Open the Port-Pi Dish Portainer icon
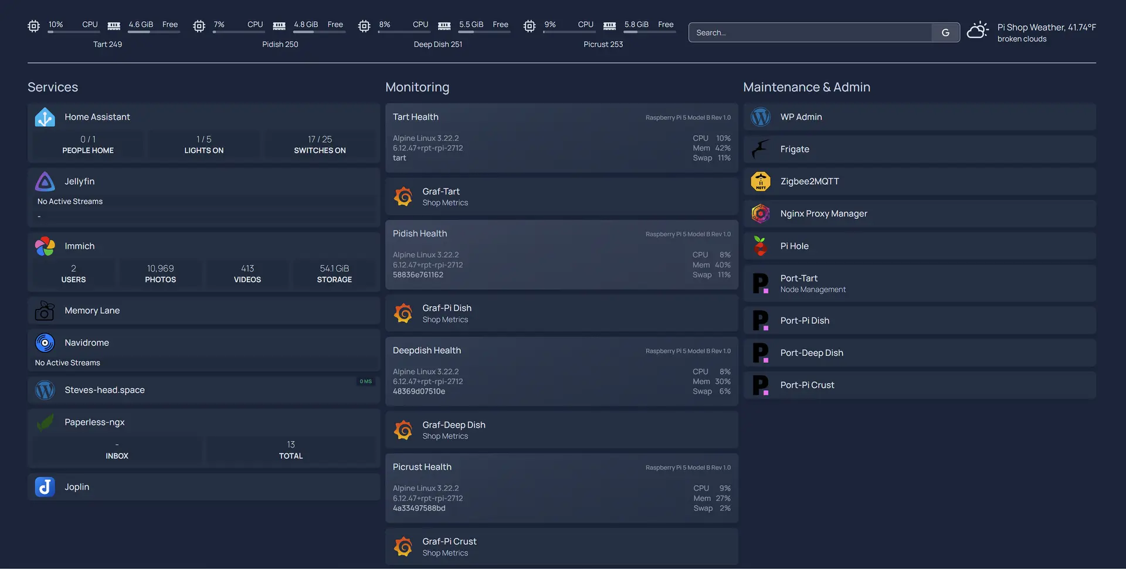The image size is (1126, 569). tap(761, 321)
